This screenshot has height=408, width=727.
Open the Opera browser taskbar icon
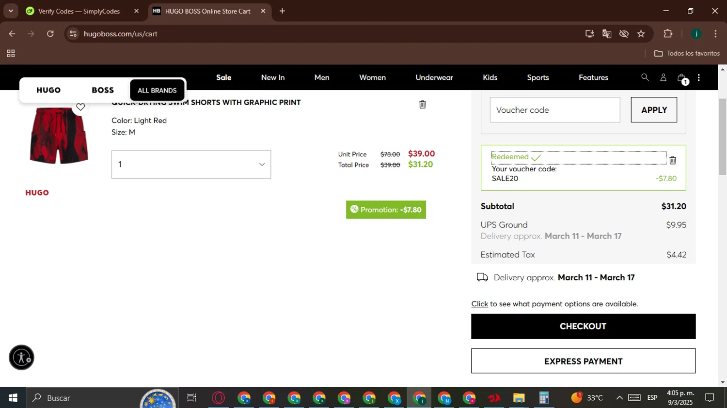(x=219, y=398)
